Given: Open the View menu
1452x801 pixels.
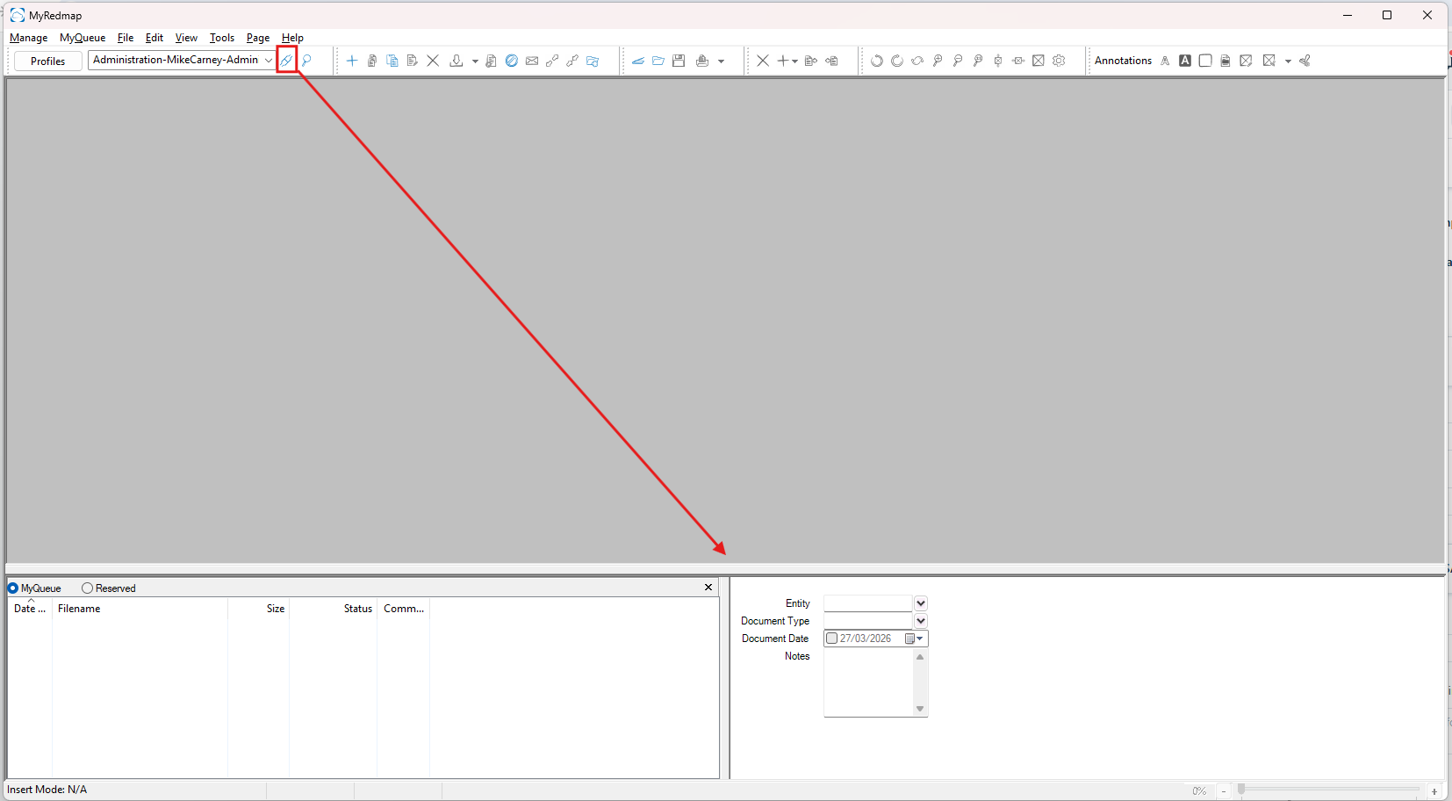Looking at the screenshot, I should point(186,38).
